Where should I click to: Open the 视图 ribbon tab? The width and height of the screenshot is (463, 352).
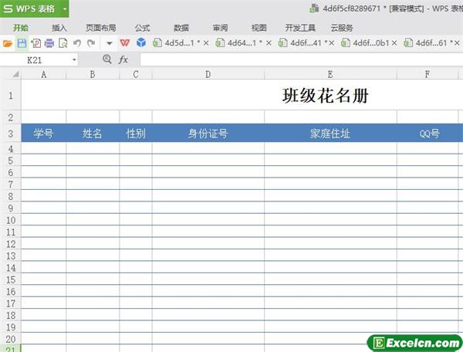[x=259, y=28]
